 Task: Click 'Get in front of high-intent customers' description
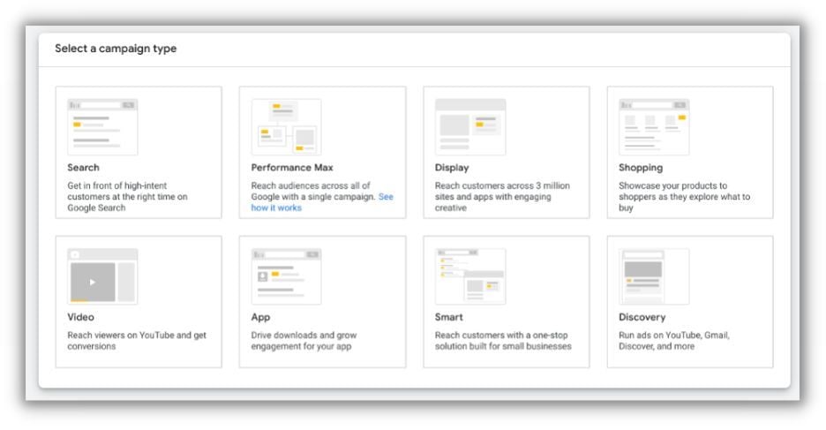[127, 197]
